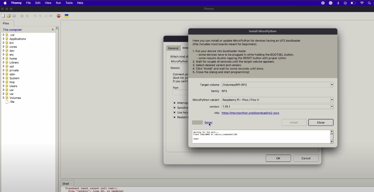The width and height of the screenshot is (374, 192).
Task: Open the Help menu
Action: [x=80, y=3]
